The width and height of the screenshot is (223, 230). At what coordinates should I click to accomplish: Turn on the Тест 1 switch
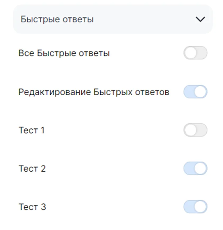pyautogui.click(x=195, y=130)
